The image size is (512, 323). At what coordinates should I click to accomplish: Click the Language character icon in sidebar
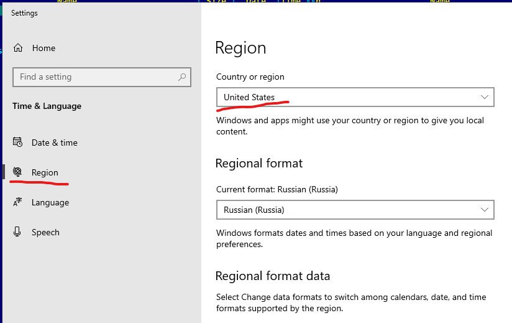(x=17, y=202)
